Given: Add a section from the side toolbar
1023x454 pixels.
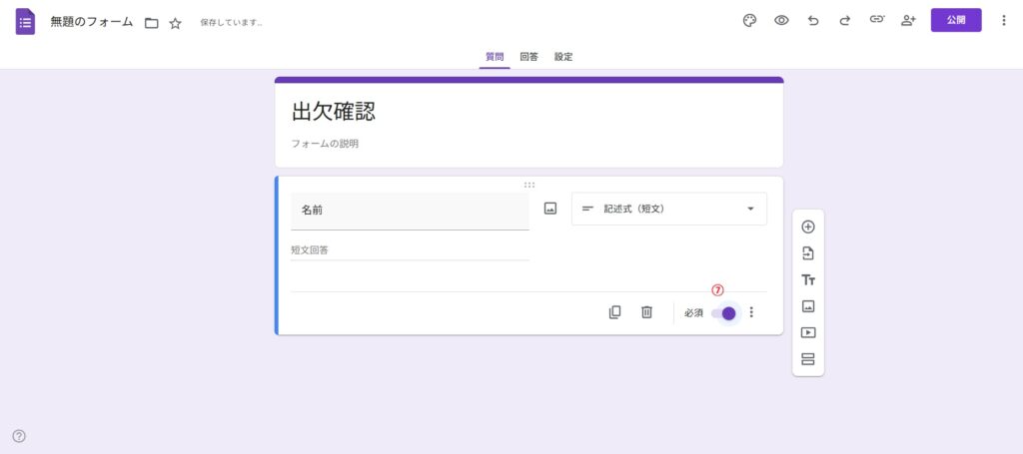Looking at the screenshot, I should coord(808,359).
